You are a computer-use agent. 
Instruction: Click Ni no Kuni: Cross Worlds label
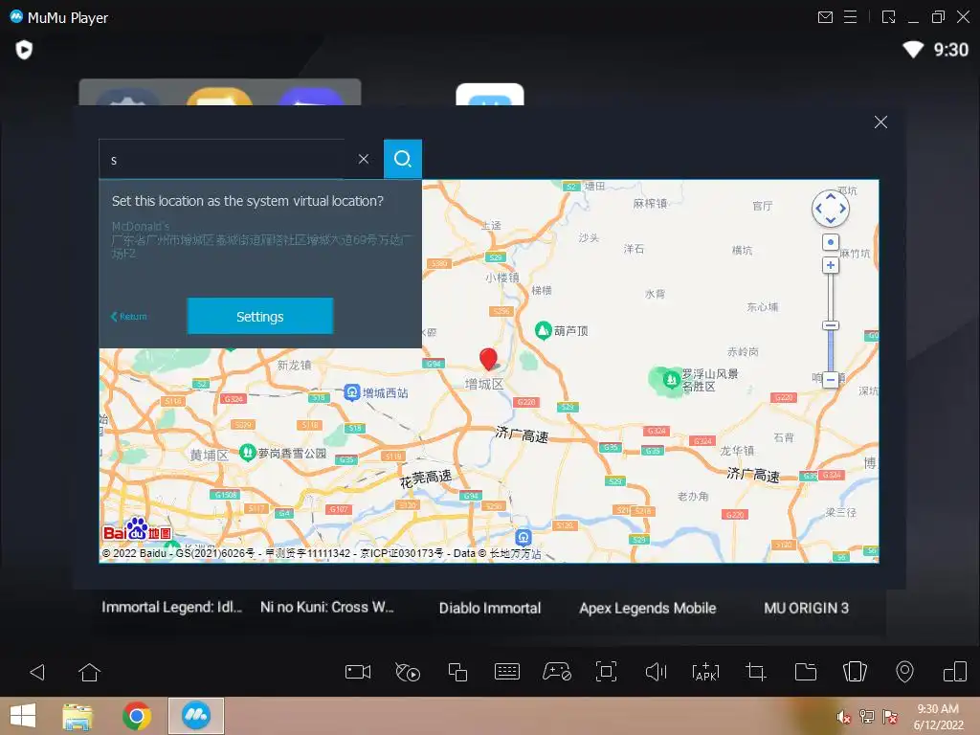327,608
